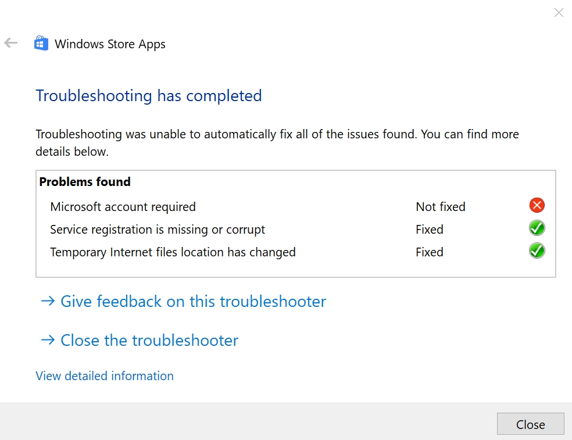Viewport: 572px width, 440px height.
Task: Click the back arrow icon
Action: (11, 43)
